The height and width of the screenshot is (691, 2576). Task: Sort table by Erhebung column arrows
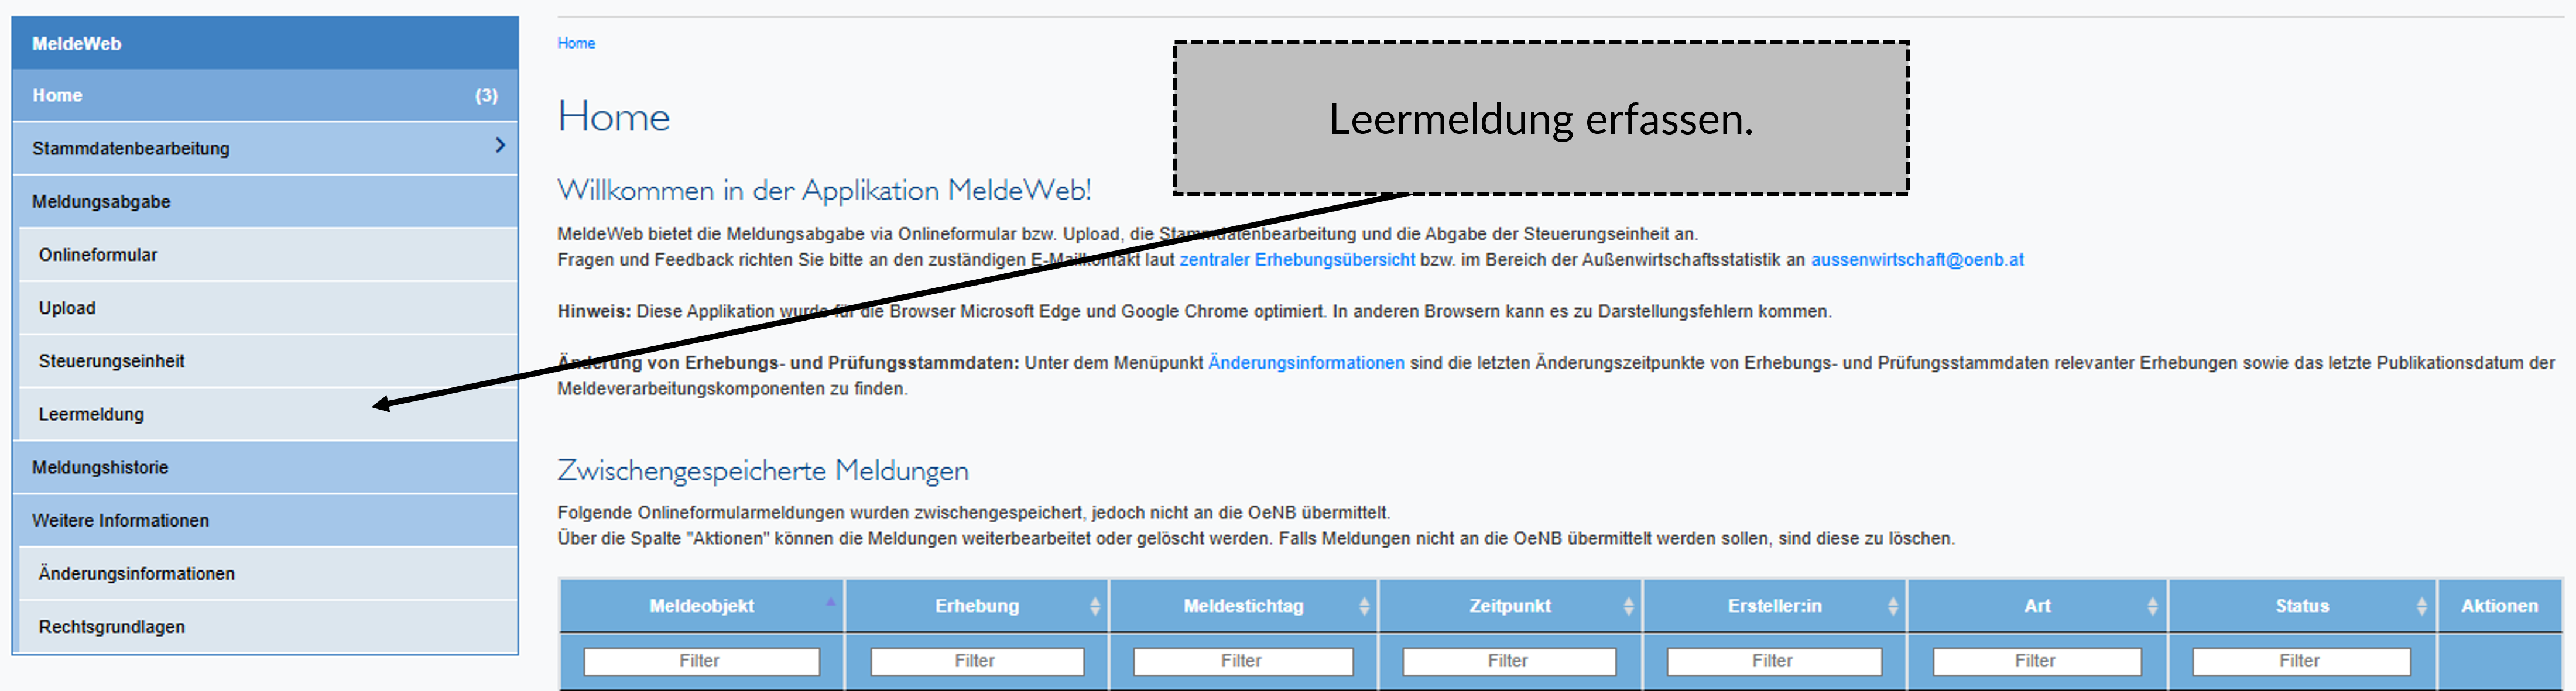point(1094,606)
